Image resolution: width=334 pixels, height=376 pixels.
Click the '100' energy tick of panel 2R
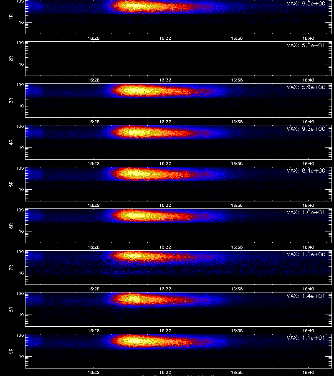(20, 43)
